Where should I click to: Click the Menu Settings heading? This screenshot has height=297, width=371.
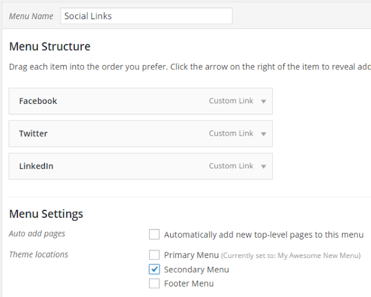(46, 214)
